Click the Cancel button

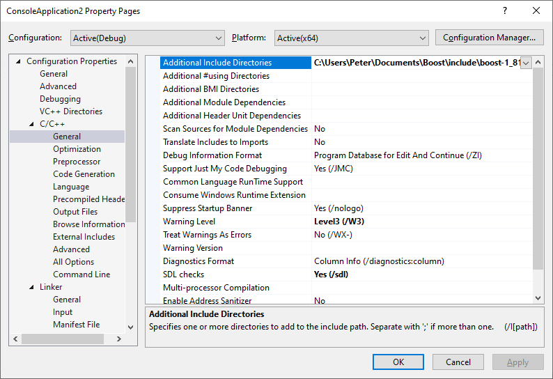[458, 362]
